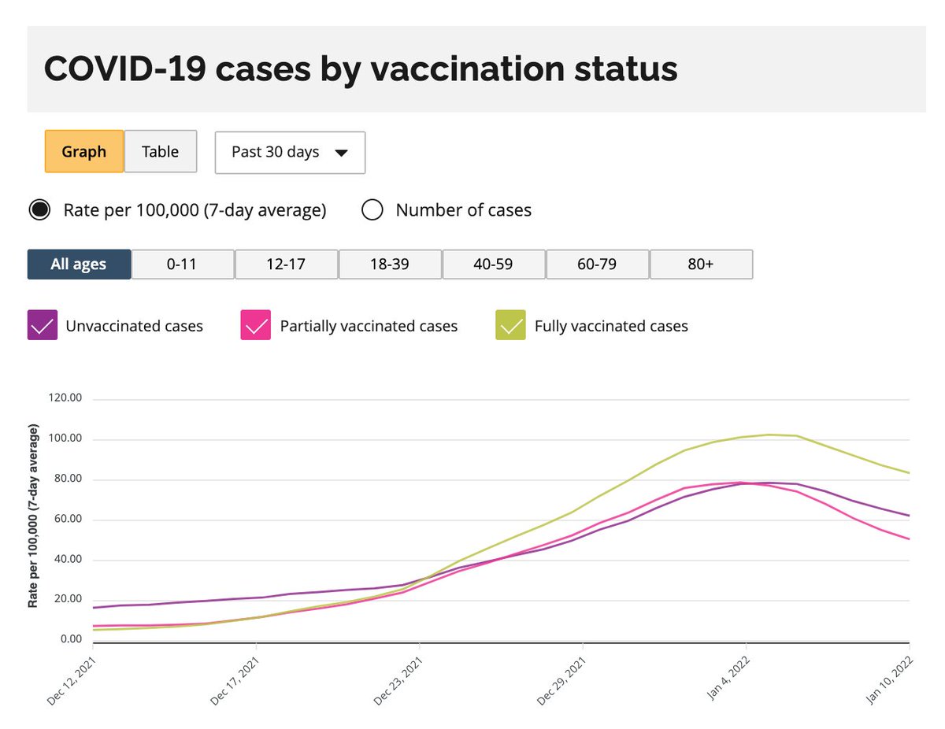This screenshot has height=729, width=945.
Task: Filter by the 80+ age group
Action: point(701,265)
